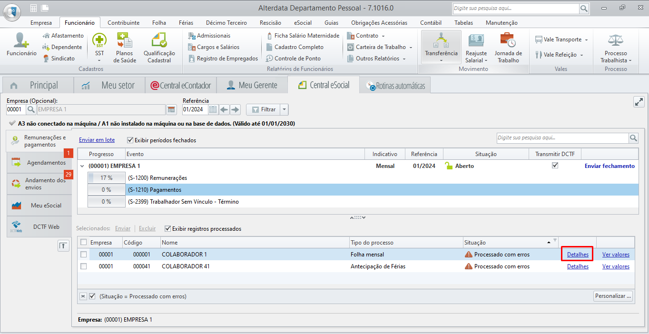This screenshot has height=334, width=649.
Task: Open the Controle de Ponto report
Action: 293,59
